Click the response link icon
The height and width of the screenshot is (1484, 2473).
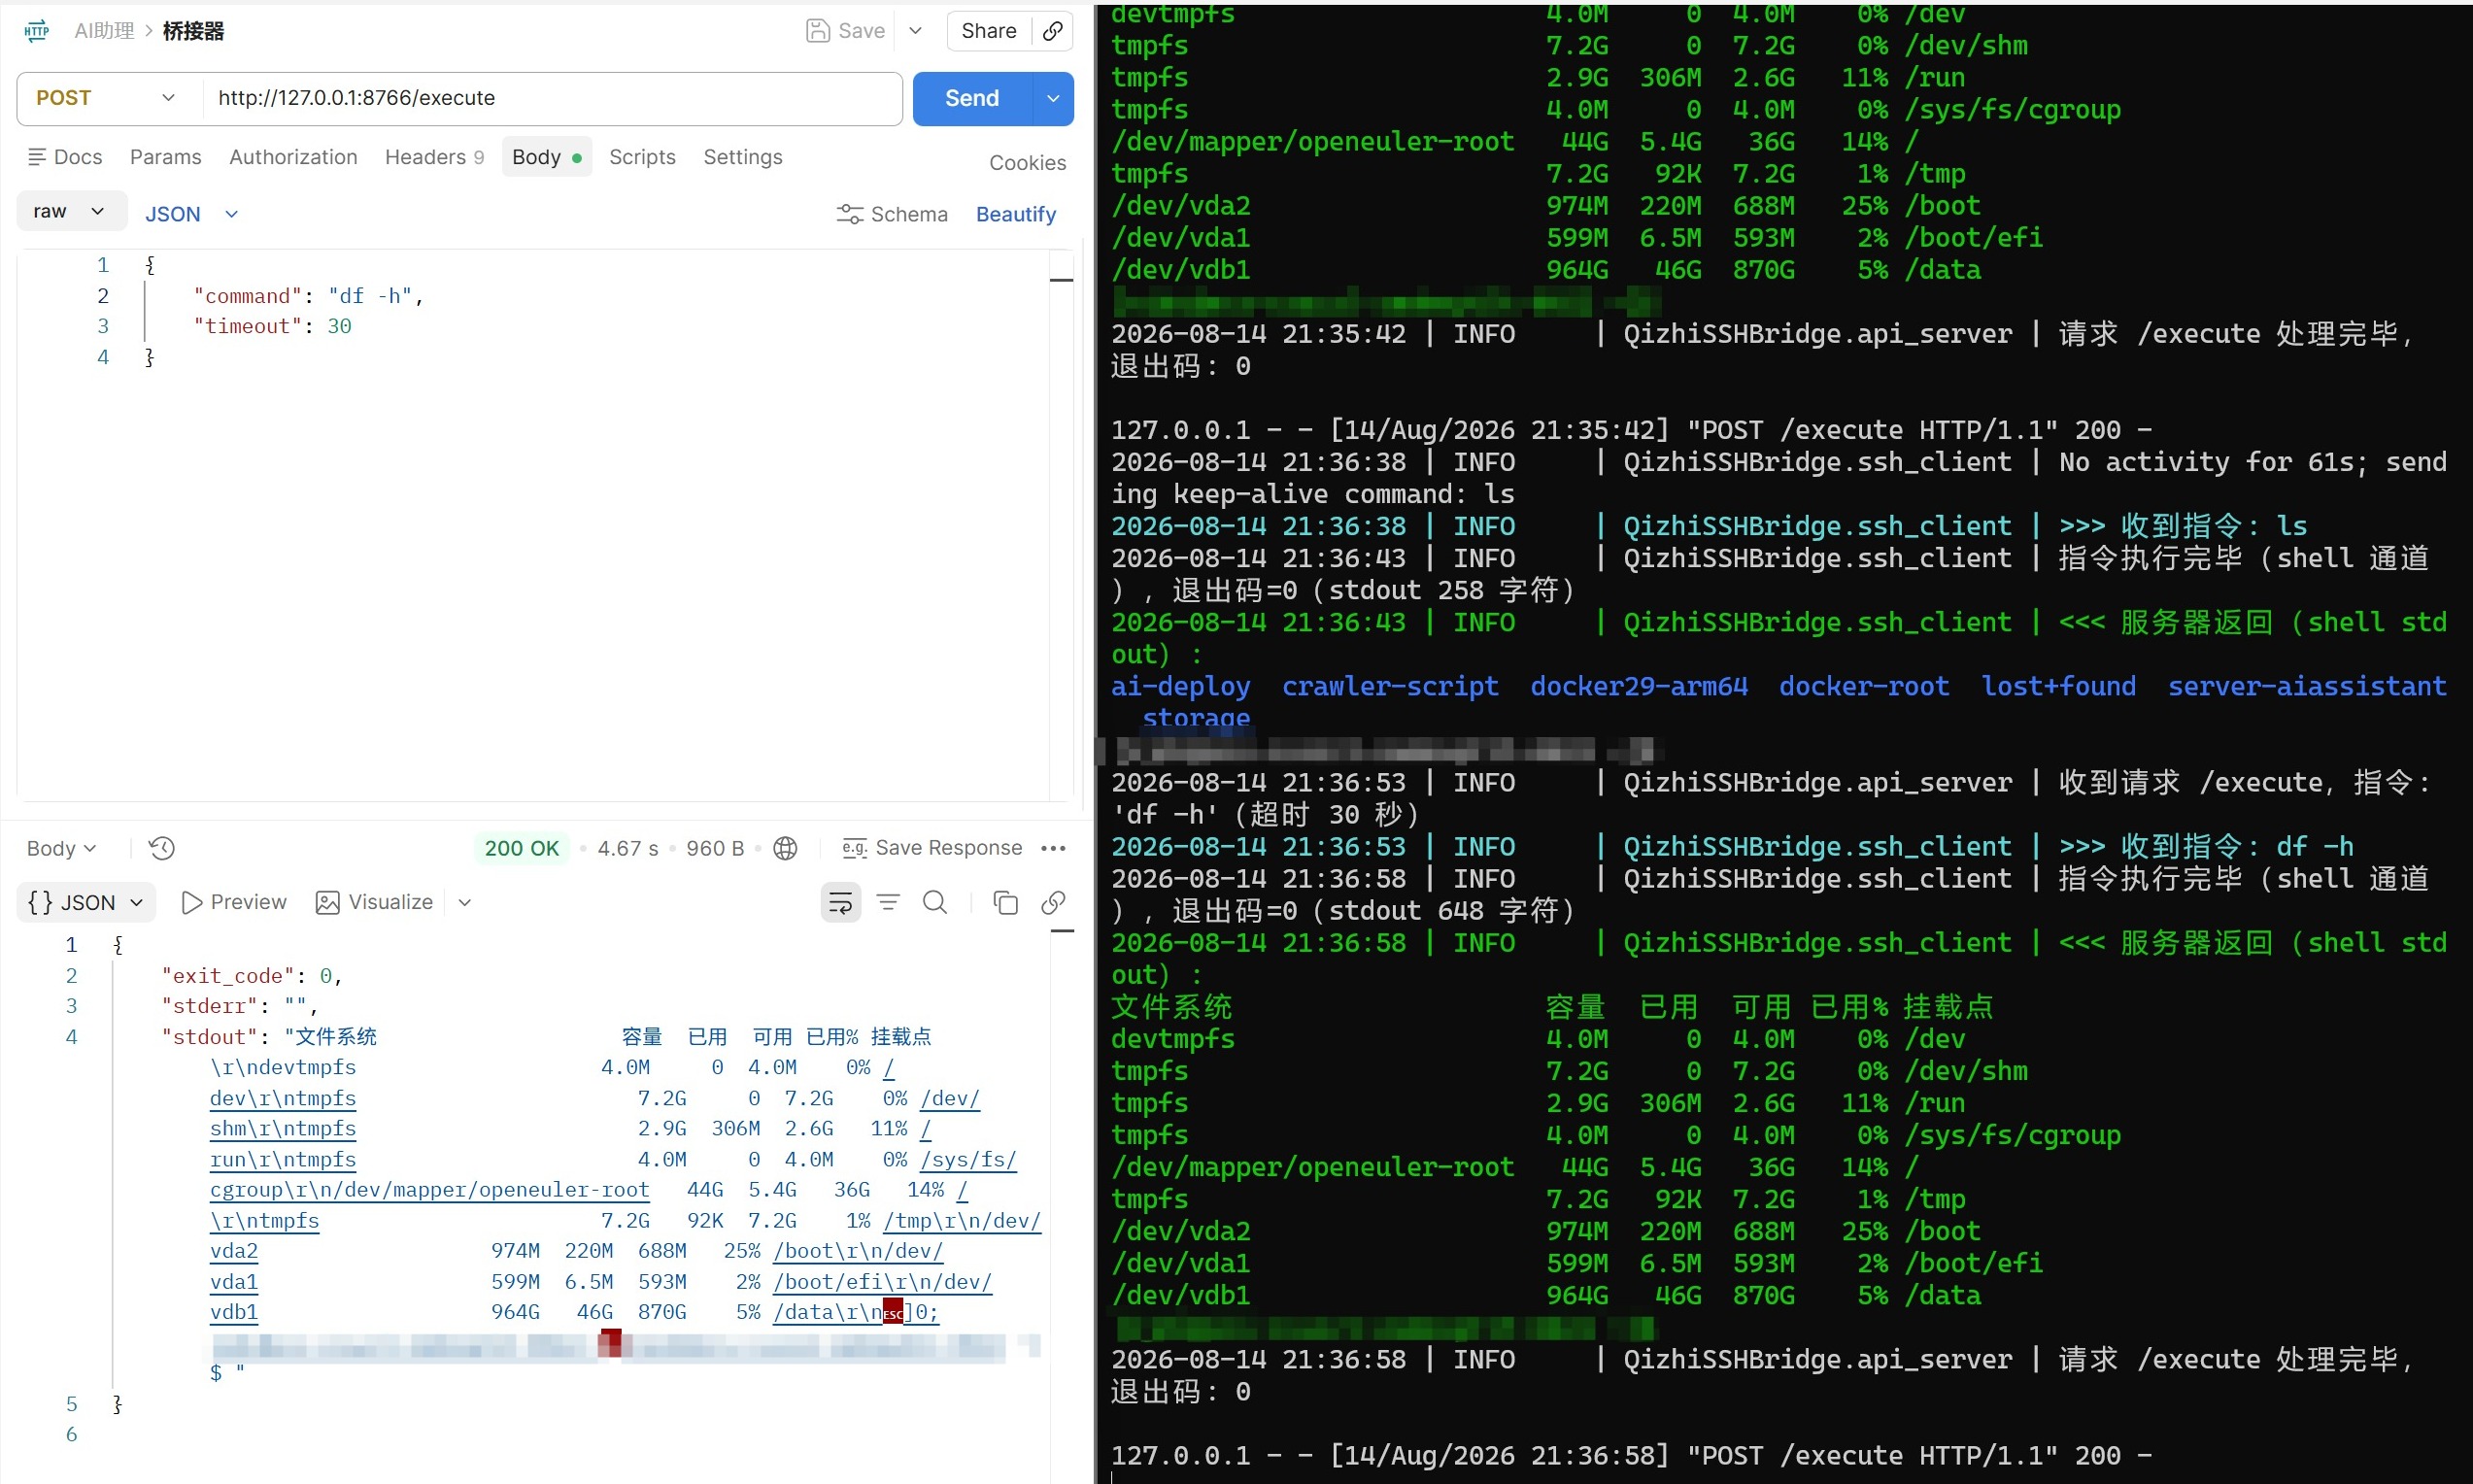[x=1052, y=902]
